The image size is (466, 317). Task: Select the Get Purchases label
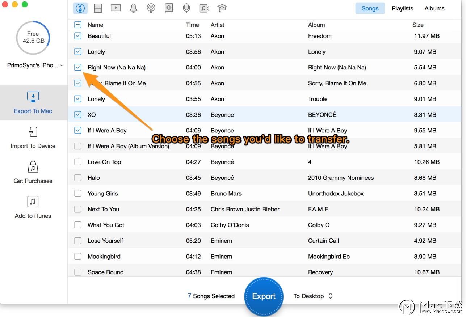pos(33,181)
